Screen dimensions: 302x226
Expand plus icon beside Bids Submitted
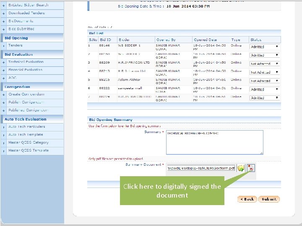tap(3, 29)
